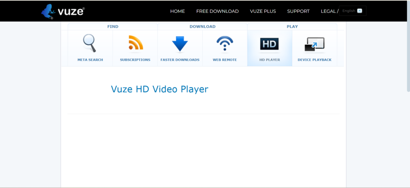Click the WEB REMOTE label
Image resolution: width=410 pixels, height=188 pixels.
pyautogui.click(x=225, y=60)
